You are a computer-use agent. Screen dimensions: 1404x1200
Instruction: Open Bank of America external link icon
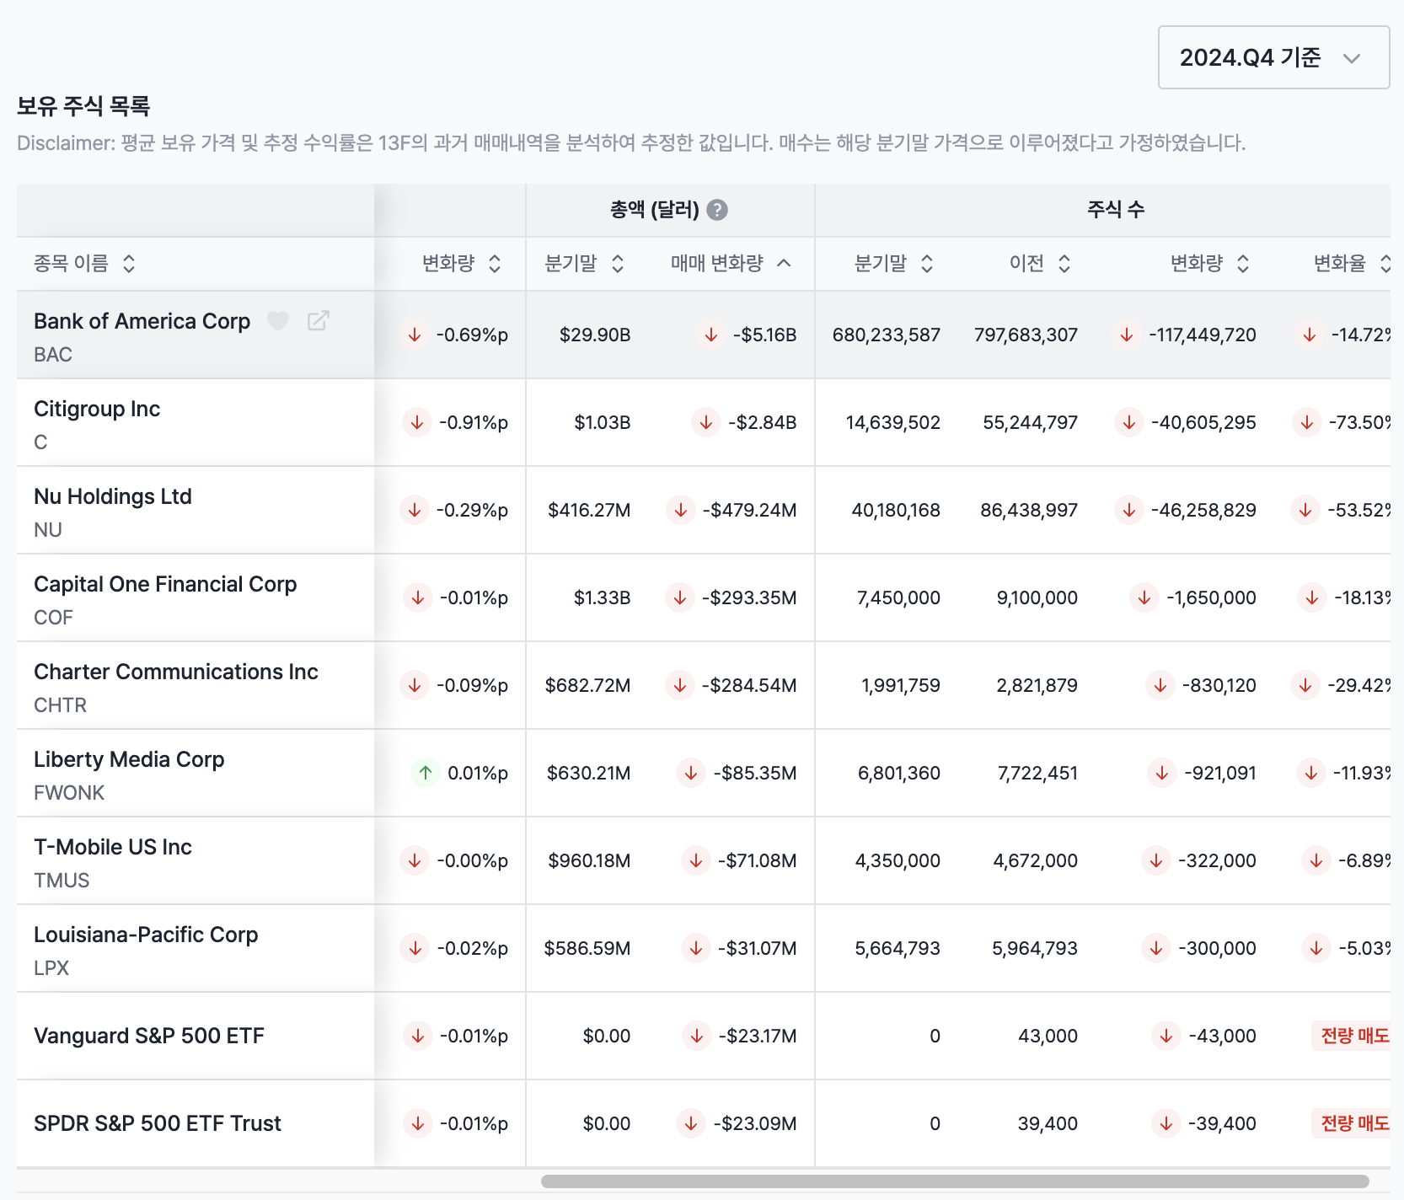pos(318,321)
